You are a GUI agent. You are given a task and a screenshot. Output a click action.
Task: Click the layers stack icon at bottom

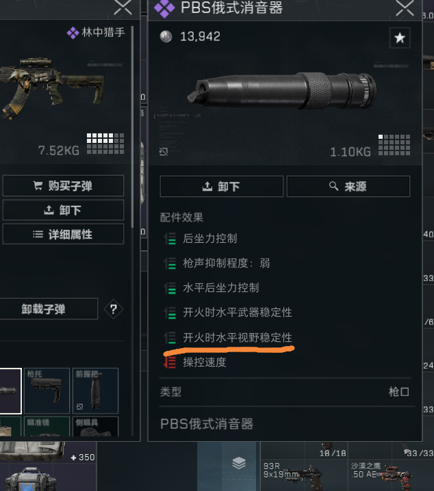point(239,463)
